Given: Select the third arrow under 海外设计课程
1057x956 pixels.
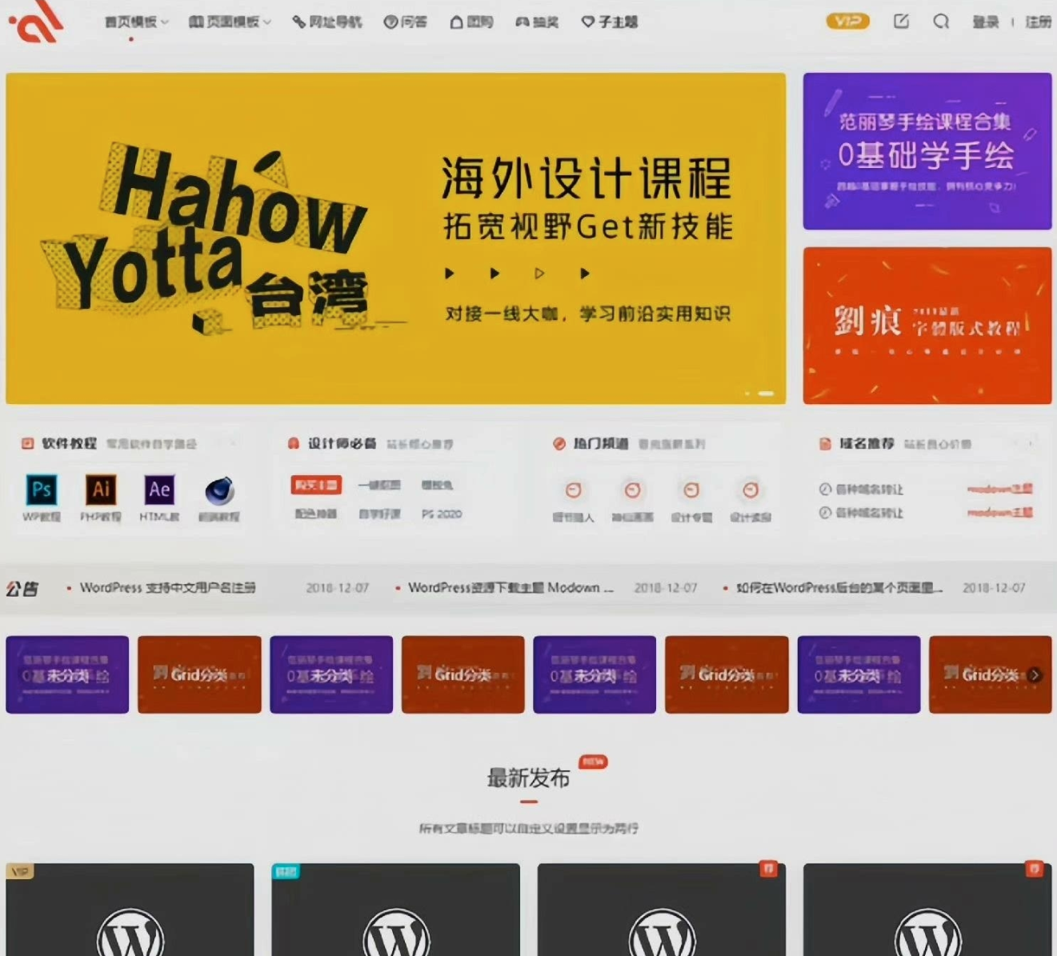Looking at the screenshot, I should coord(539,273).
